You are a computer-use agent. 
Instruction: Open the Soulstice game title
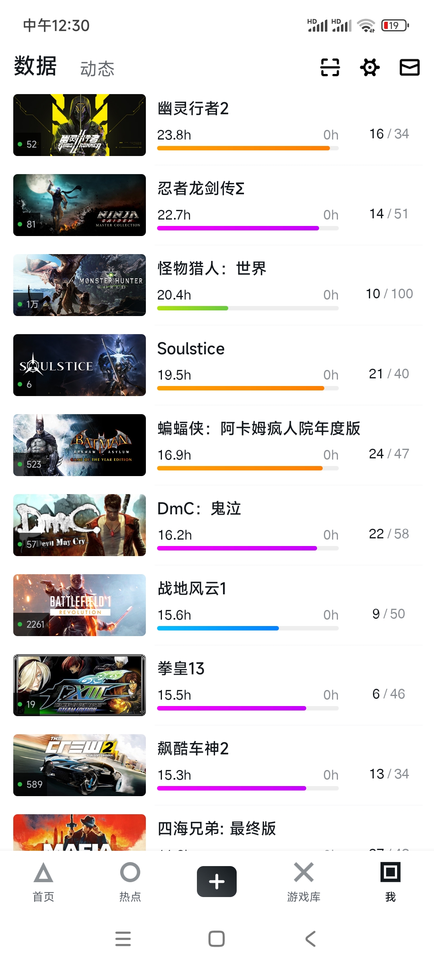(x=191, y=349)
